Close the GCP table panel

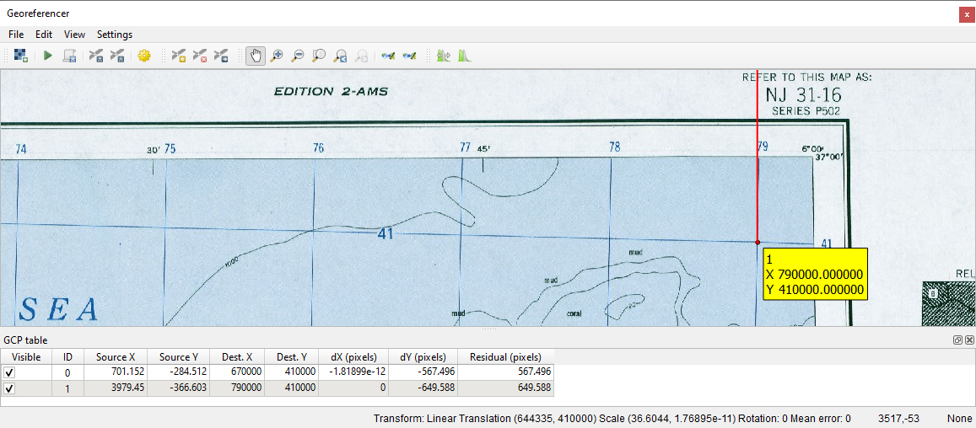click(968, 340)
